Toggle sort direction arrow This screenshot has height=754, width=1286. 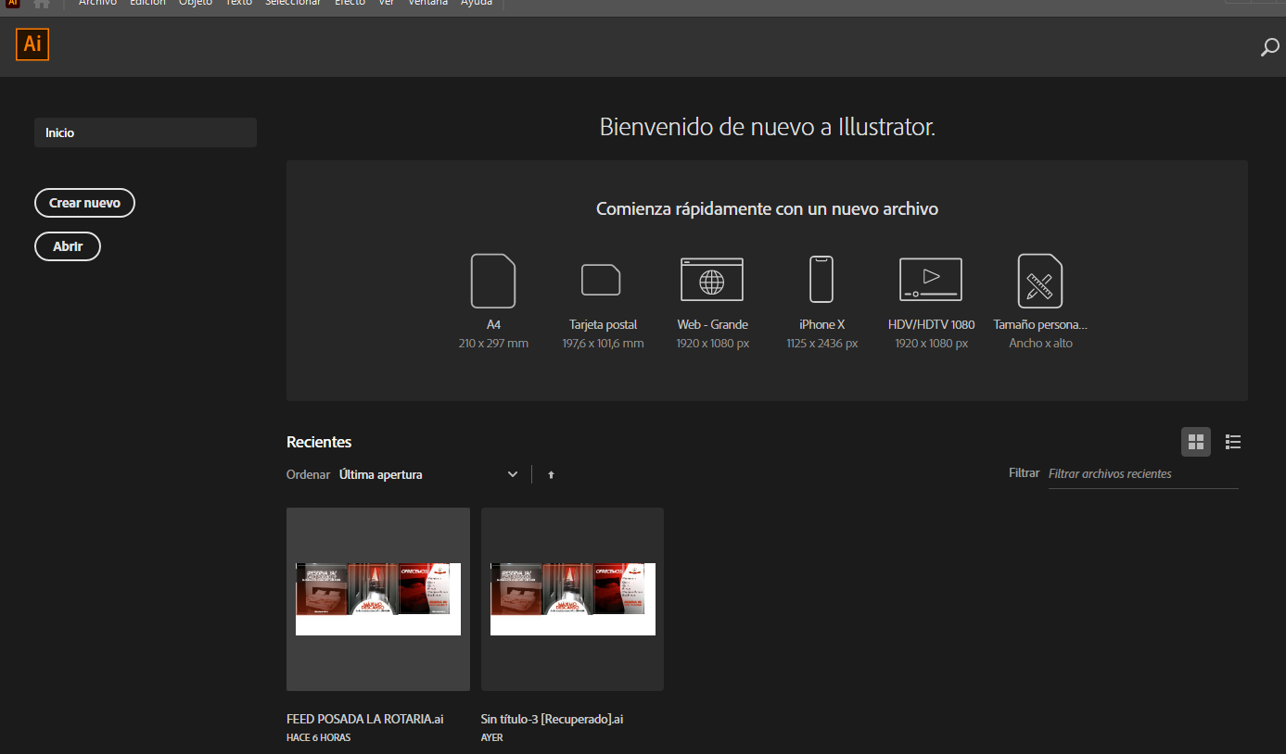click(x=551, y=474)
